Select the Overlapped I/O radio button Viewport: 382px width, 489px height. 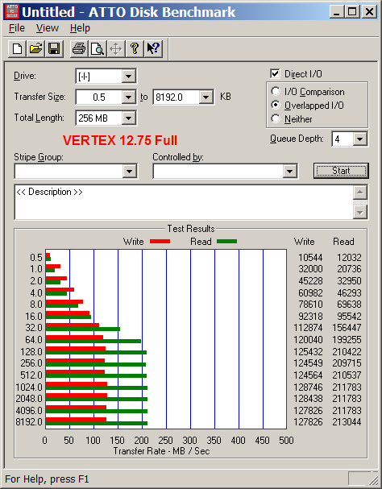click(x=276, y=105)
